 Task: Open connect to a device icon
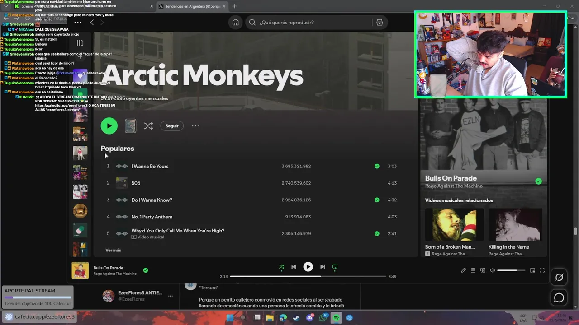tap(483, 270)
